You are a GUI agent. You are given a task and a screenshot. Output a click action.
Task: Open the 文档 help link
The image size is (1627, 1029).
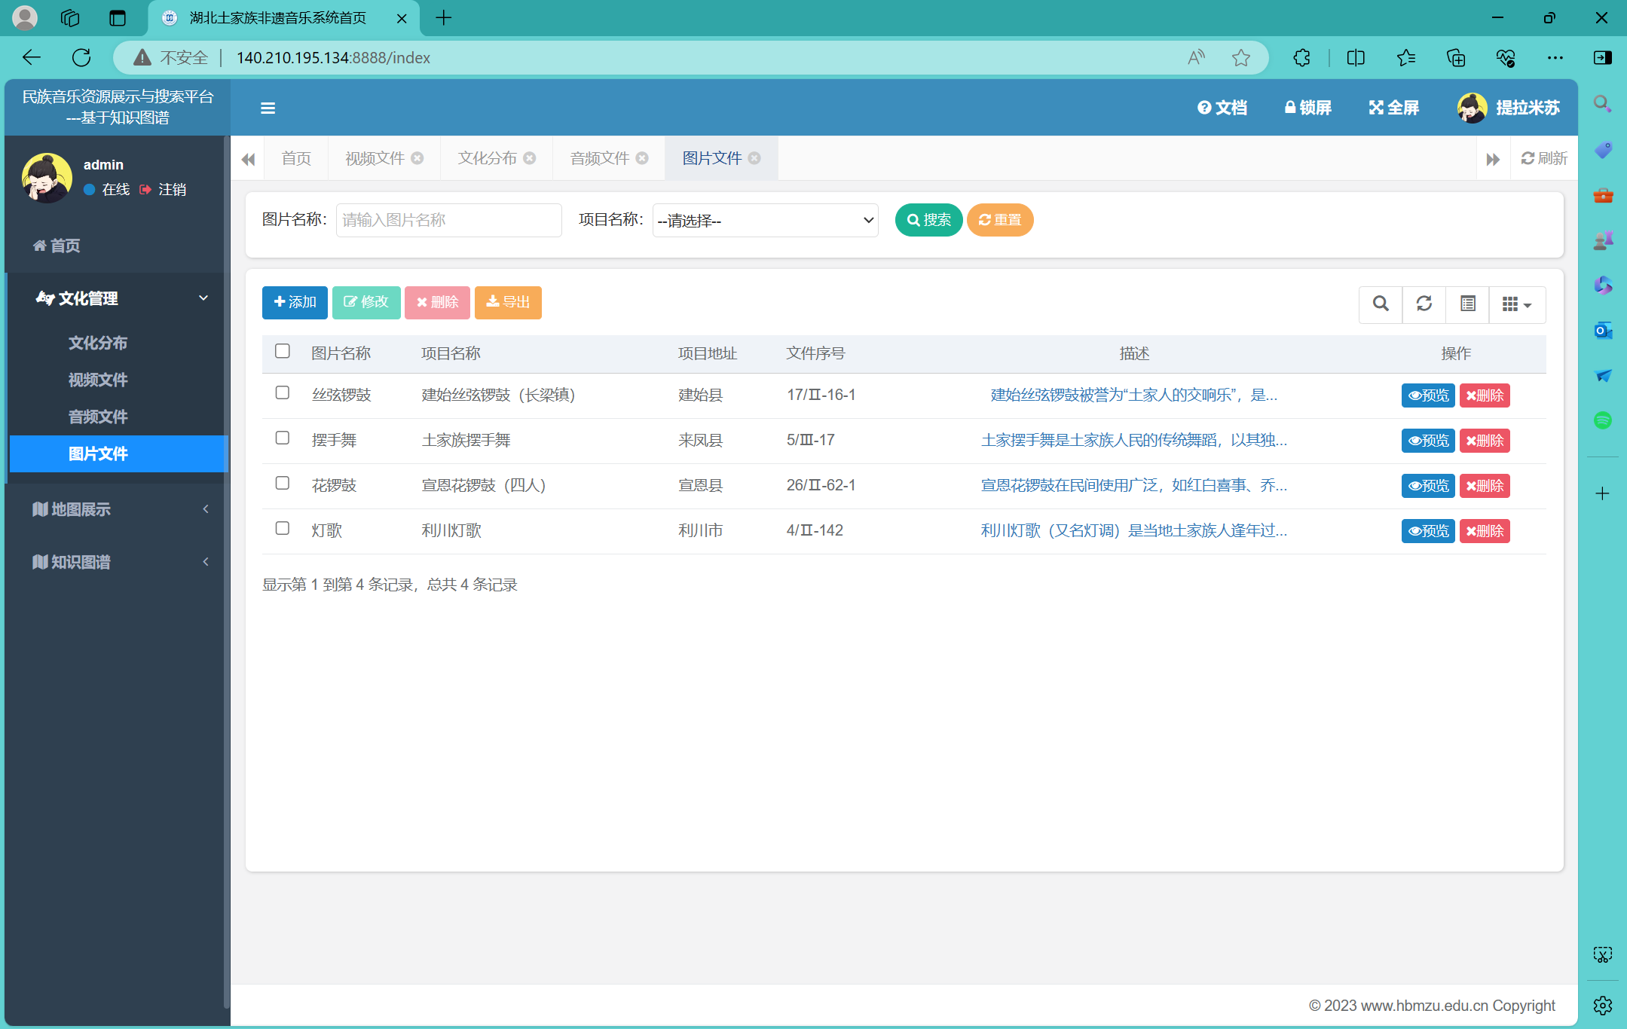click(x=1222, y=108)
